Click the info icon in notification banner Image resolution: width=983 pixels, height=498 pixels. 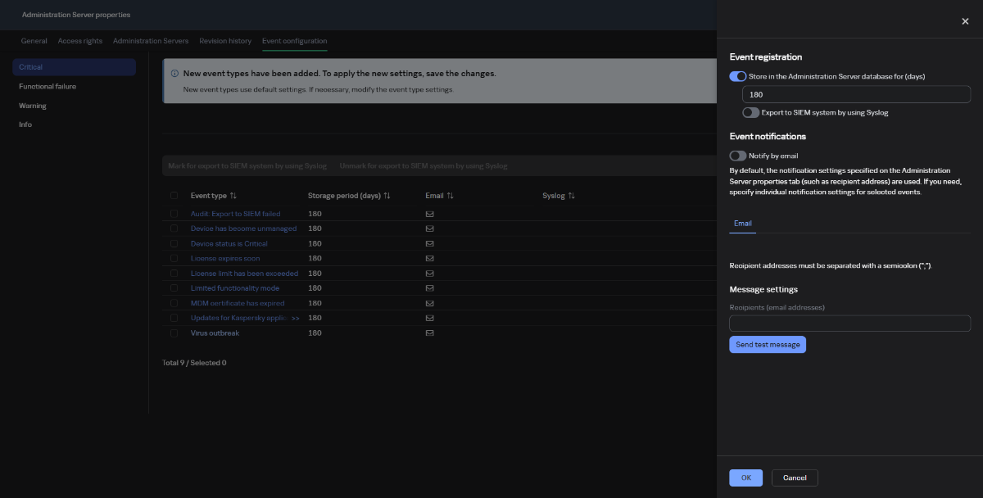click(174, 74)
